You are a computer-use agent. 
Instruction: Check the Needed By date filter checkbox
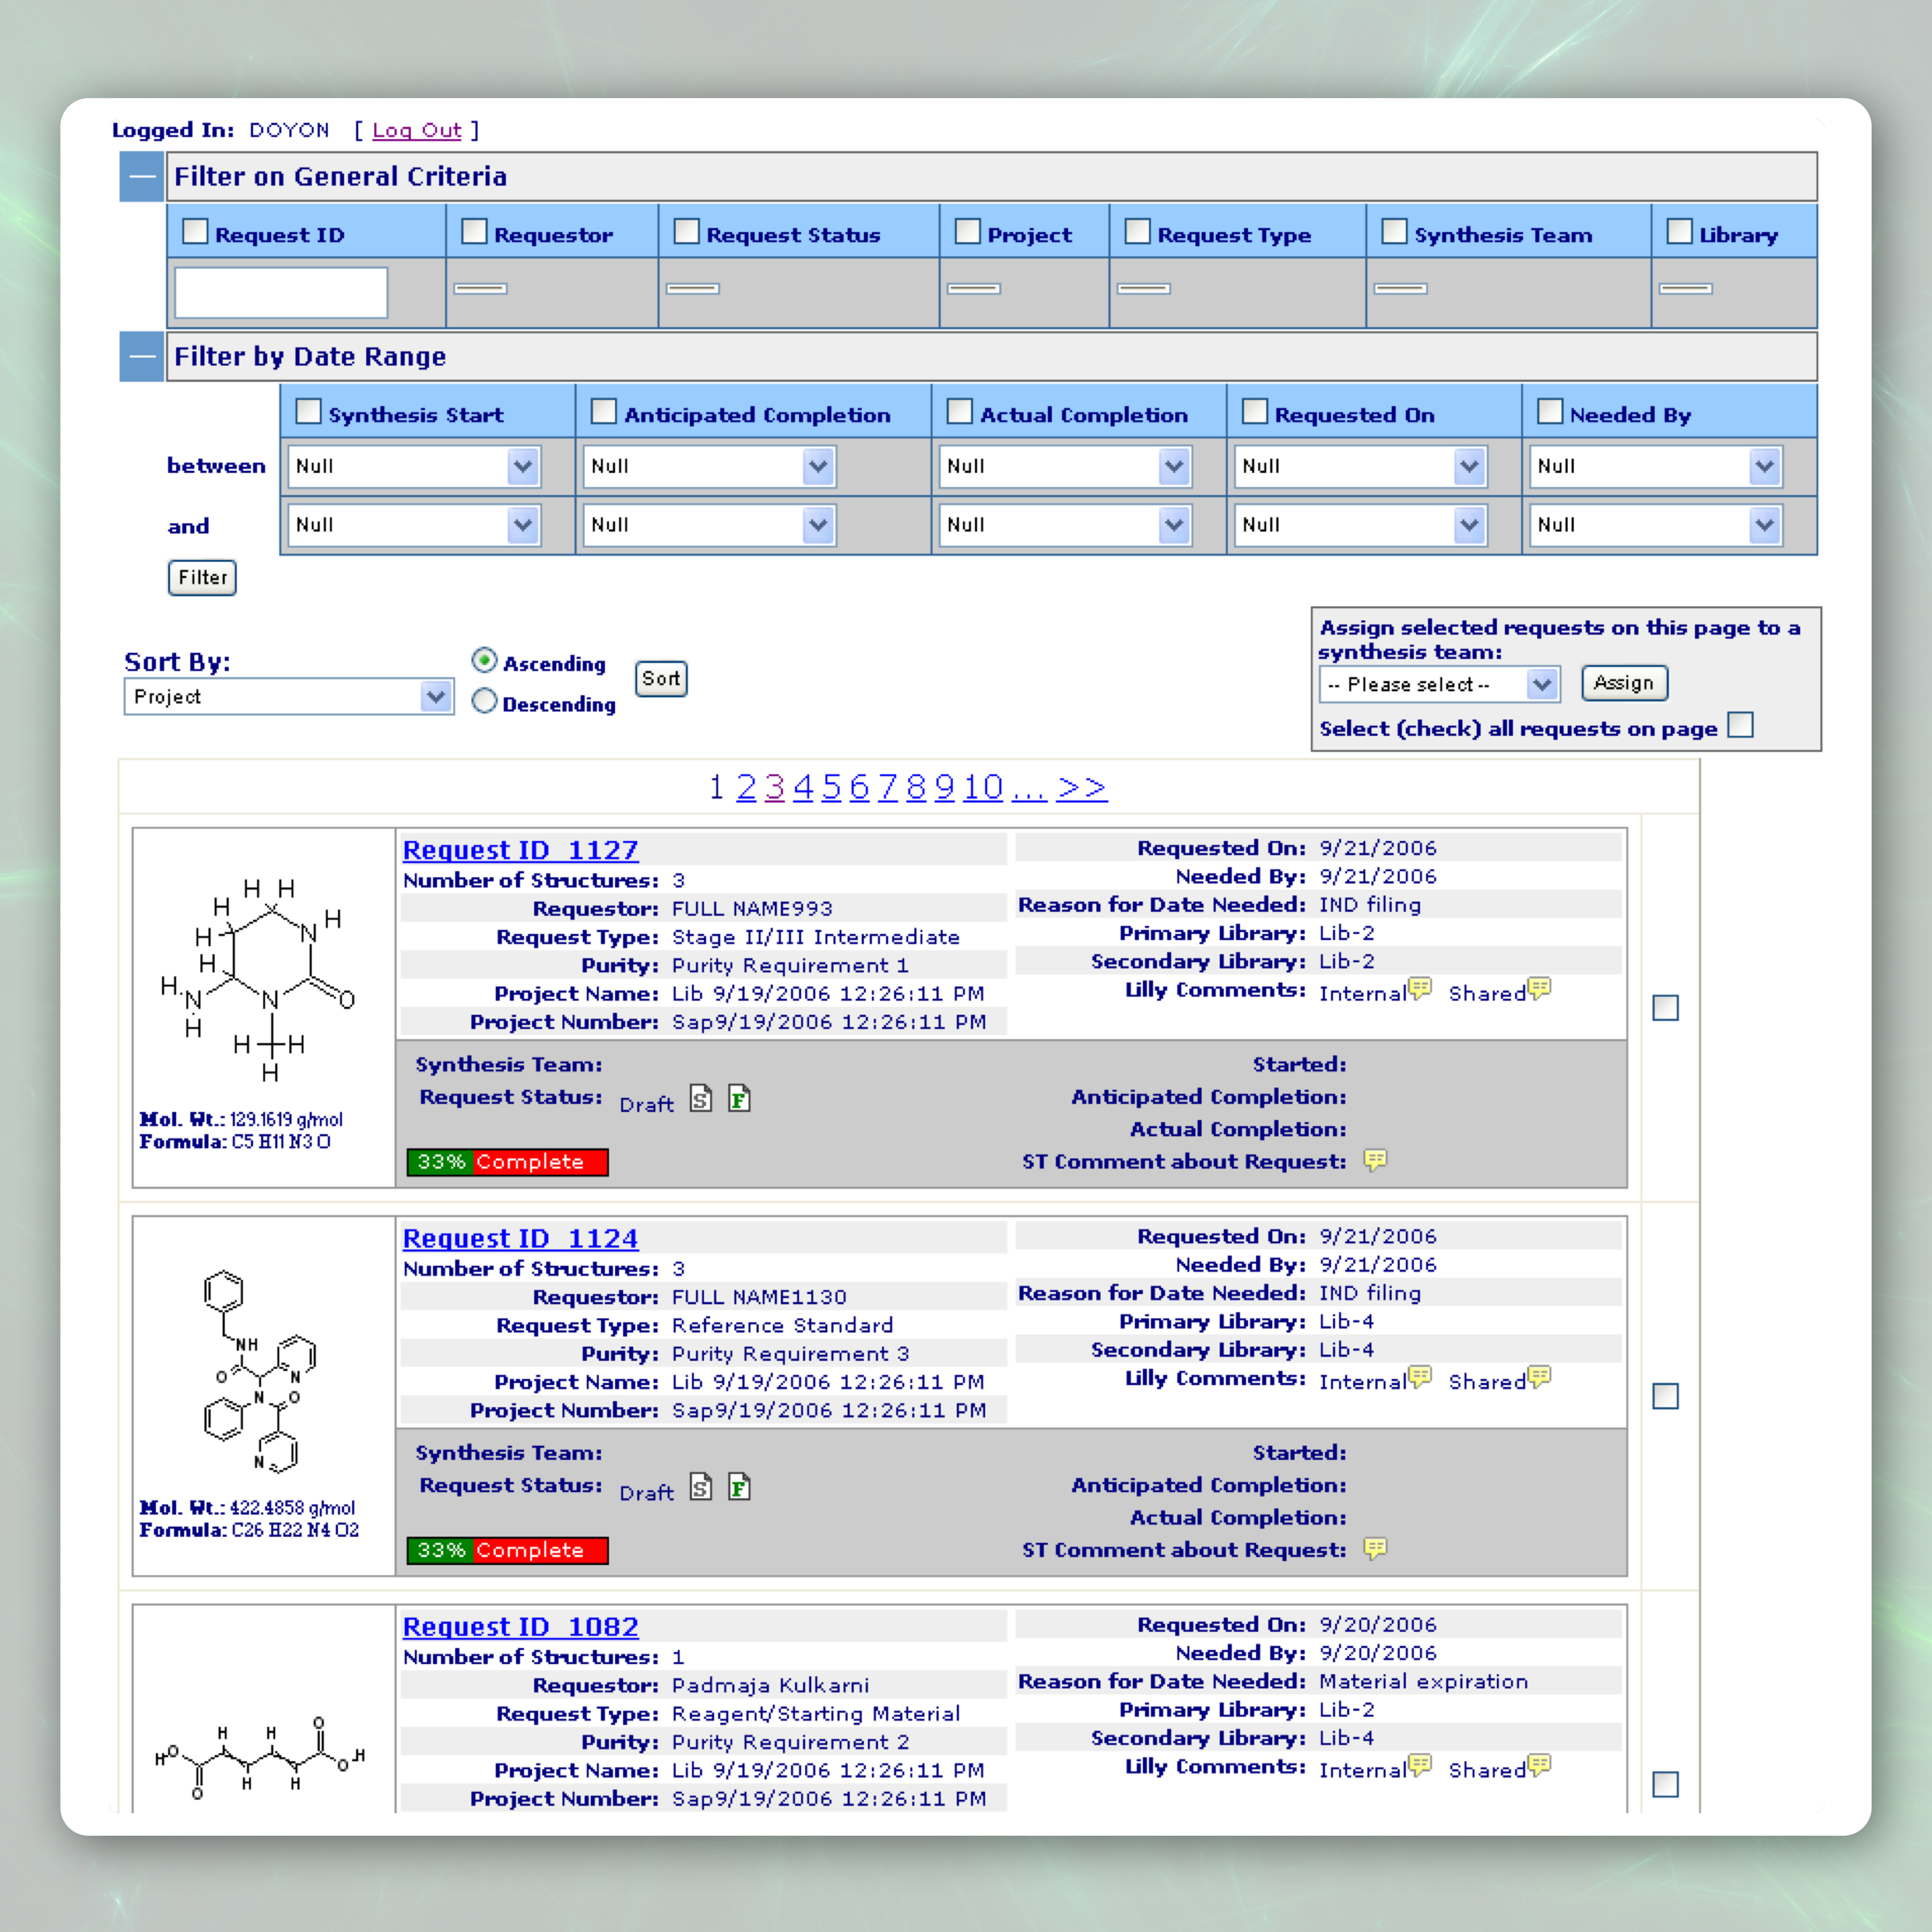[x=1550, y=412]
